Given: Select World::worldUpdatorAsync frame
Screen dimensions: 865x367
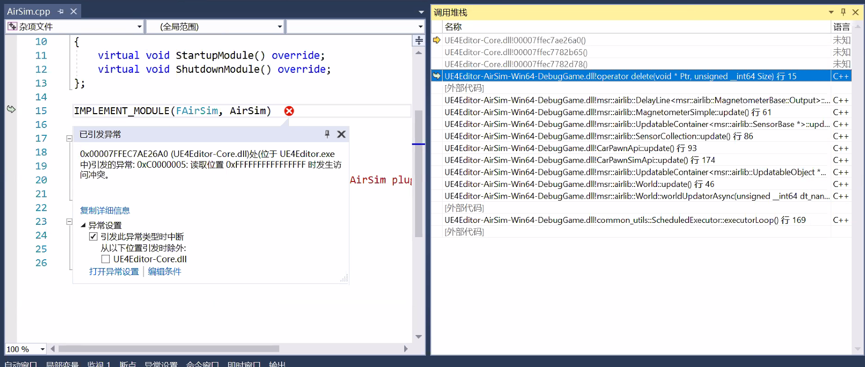Looking at the screenshot, I should [x=641, y=196].
